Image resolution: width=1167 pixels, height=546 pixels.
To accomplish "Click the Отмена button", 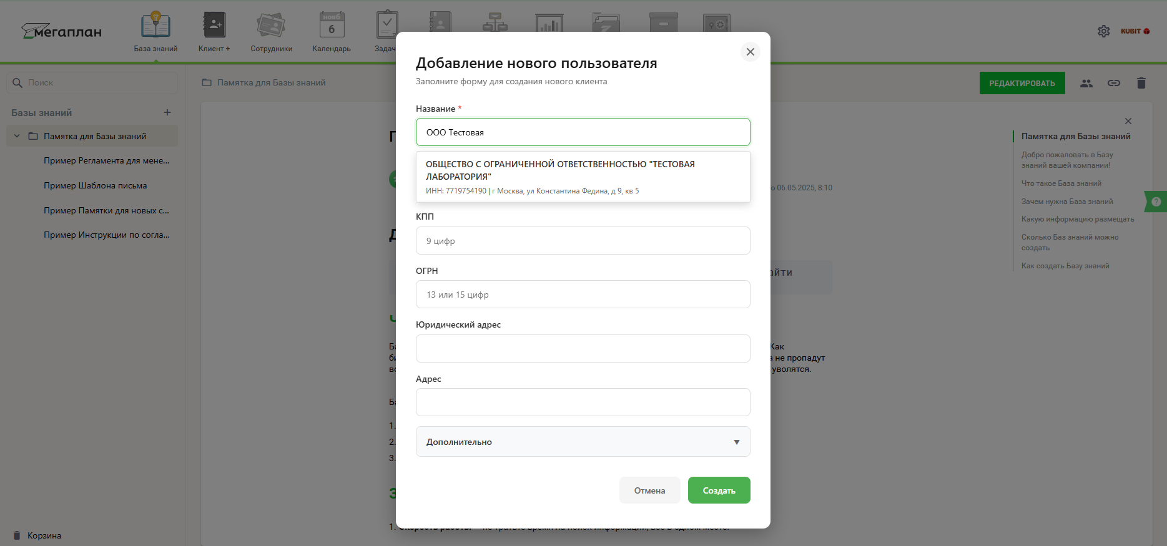I will tap(649, 490).
